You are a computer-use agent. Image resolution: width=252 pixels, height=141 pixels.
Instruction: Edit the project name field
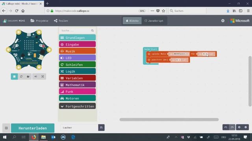[x=79, y=128]
